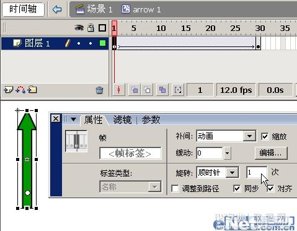Toggle visibility dot of 图层 1

point(79,43)
